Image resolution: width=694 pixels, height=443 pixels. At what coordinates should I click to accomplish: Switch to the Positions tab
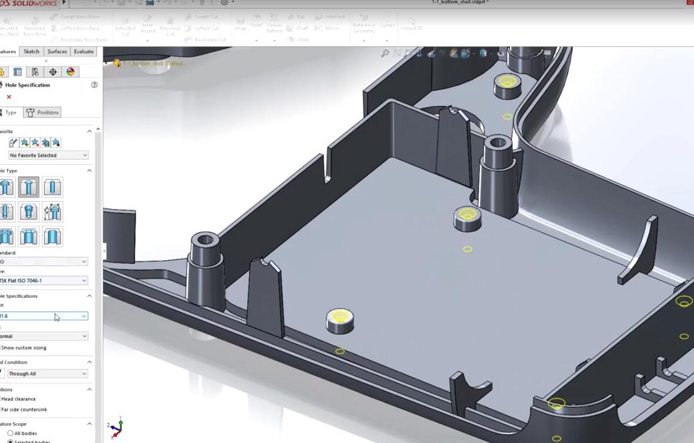(x=42, y=112)
